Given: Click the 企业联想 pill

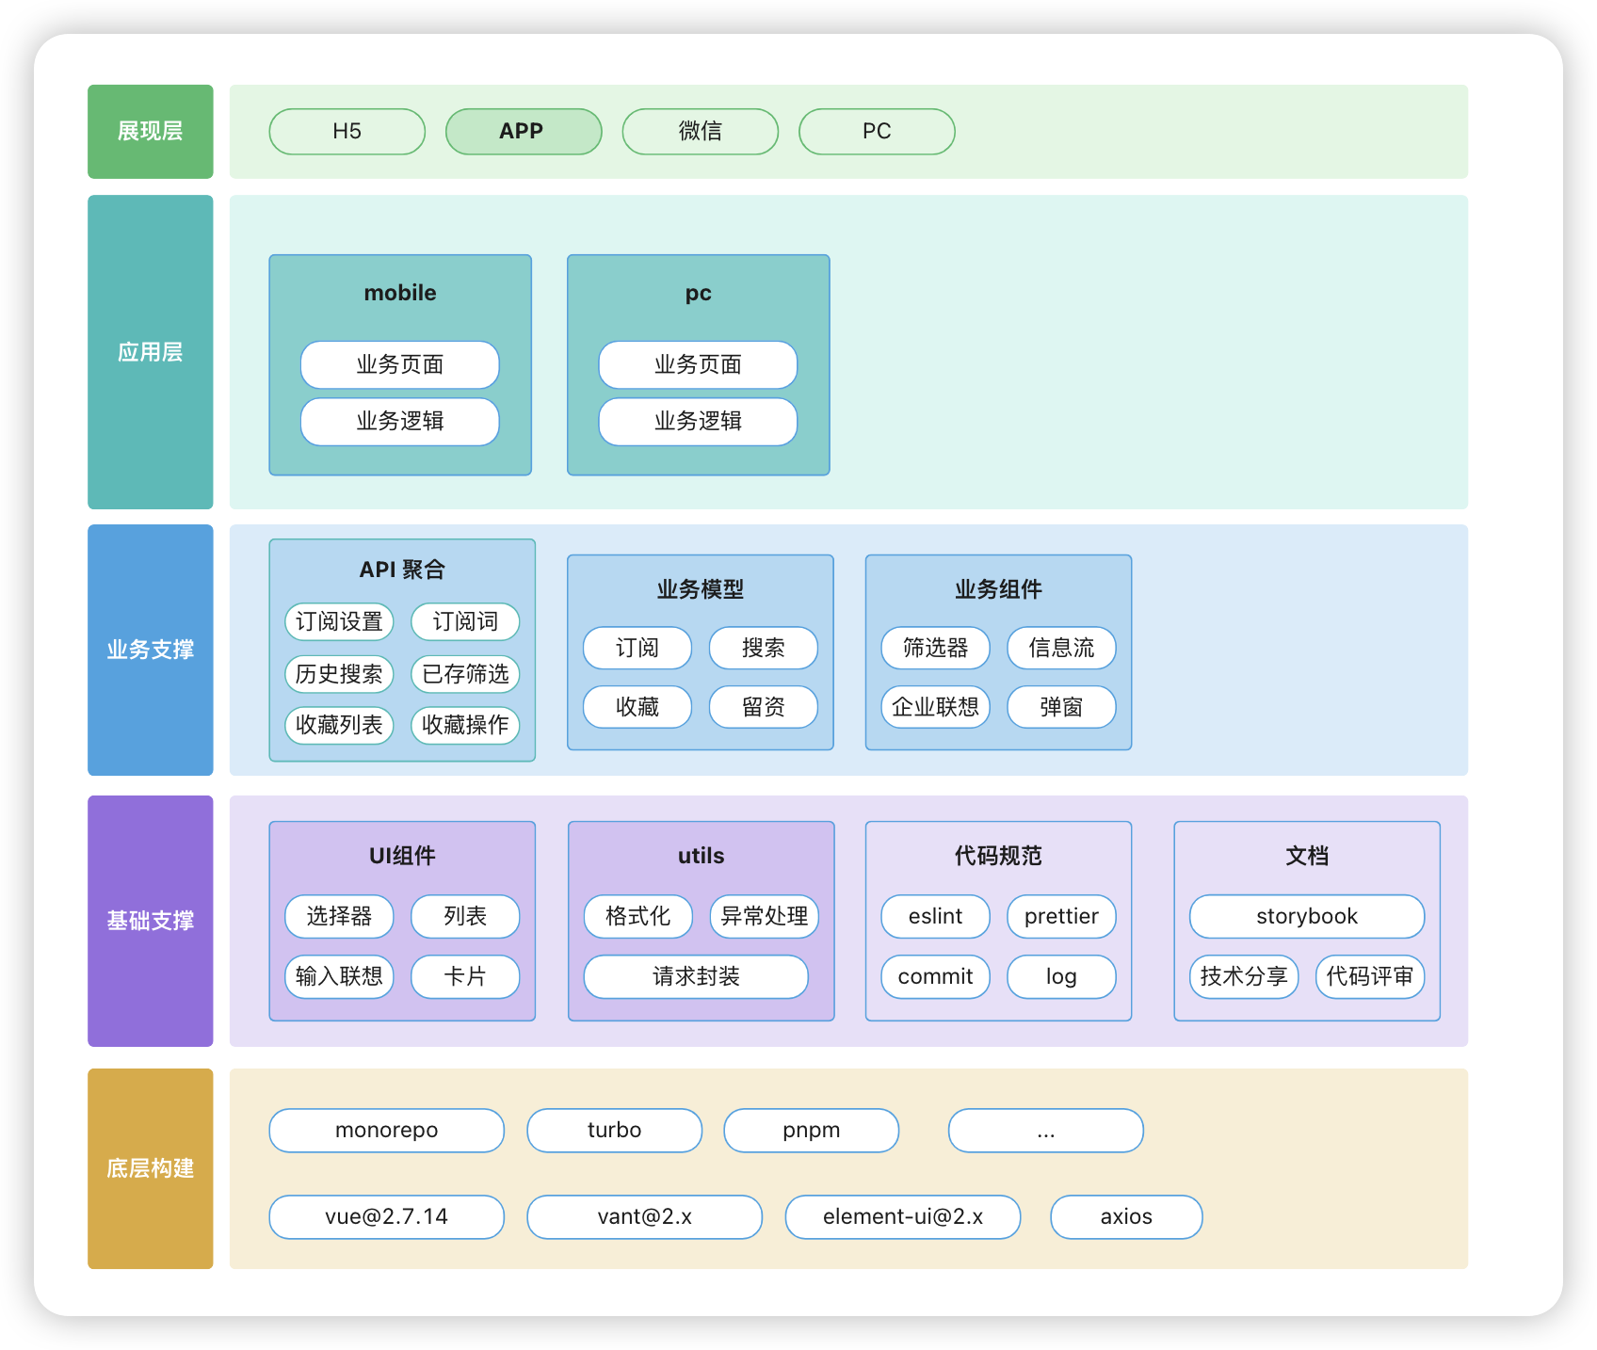Looking at the screenshot, I should pos(936,707).
